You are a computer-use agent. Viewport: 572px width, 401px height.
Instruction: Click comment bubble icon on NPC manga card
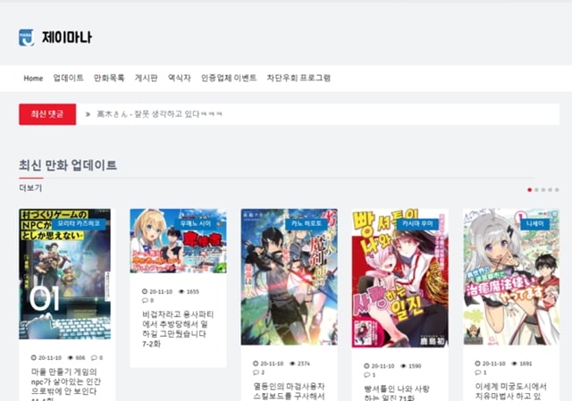click(x=94, y=358)
